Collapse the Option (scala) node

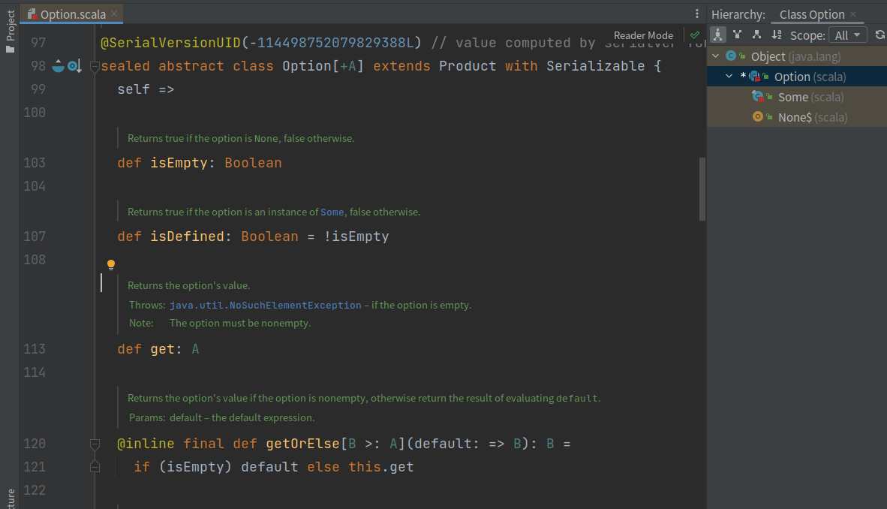click(x=729, y=77)
